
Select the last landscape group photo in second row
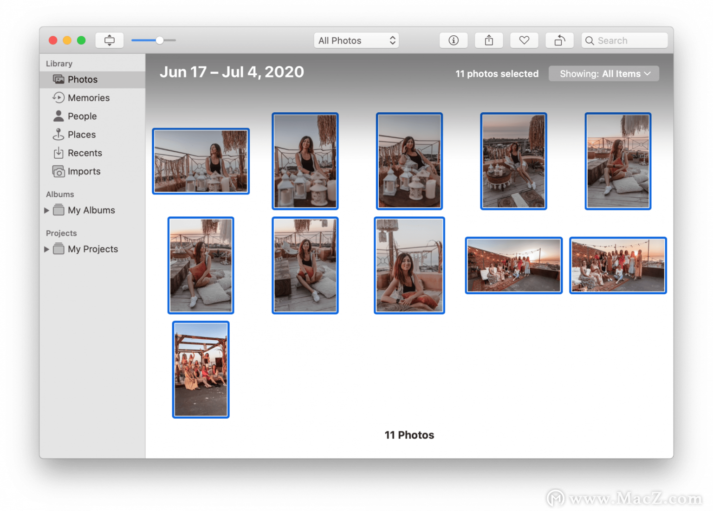(x=618, y=265)
